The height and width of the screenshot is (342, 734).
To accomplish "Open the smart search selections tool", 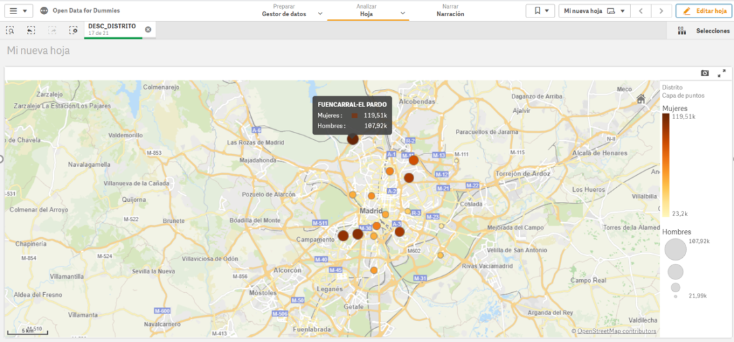I will point(10,30).
